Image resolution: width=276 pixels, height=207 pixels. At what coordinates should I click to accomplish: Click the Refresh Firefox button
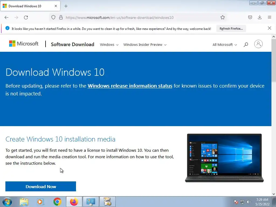(x=231, y=29)
